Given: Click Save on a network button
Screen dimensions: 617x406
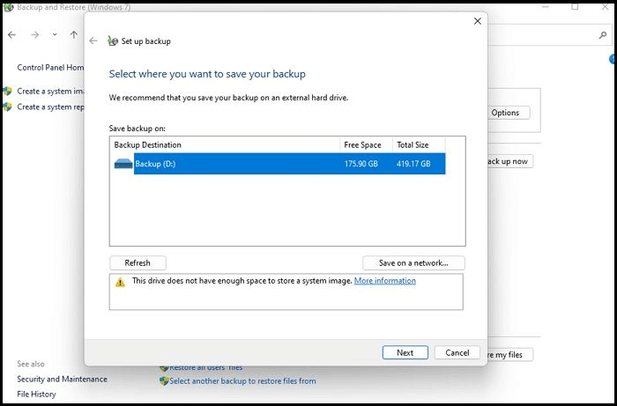Looking at the screenshot, I should coord(413,263).
